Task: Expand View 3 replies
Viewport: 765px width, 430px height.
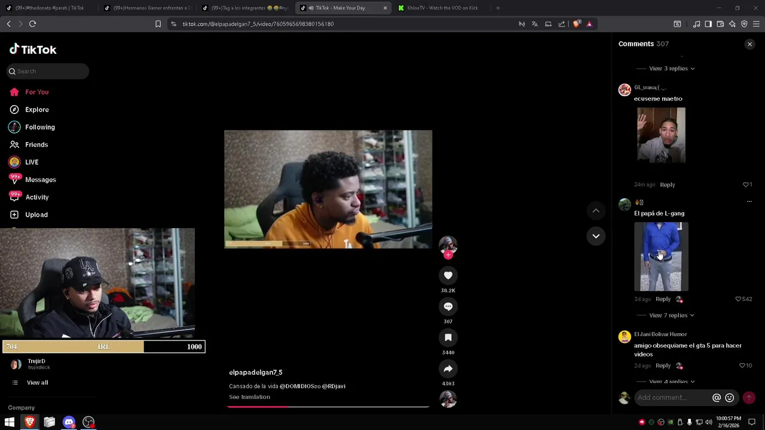Action: (x=672, y=69)
